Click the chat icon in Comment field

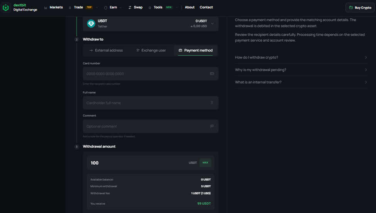coord(212,126)
